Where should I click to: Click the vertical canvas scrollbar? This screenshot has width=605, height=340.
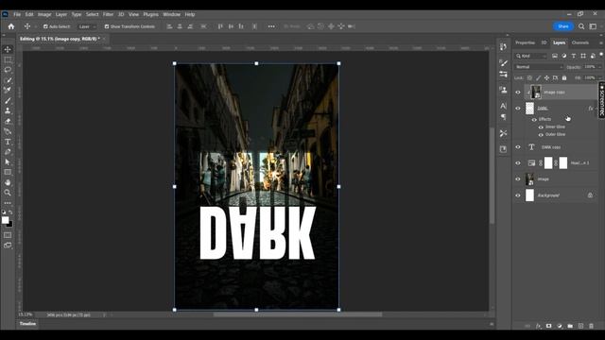tap(492, 176)
